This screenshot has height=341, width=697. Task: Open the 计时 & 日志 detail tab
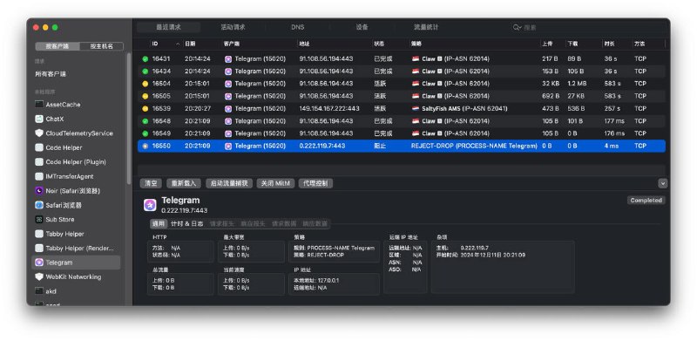tap(187, 224)
